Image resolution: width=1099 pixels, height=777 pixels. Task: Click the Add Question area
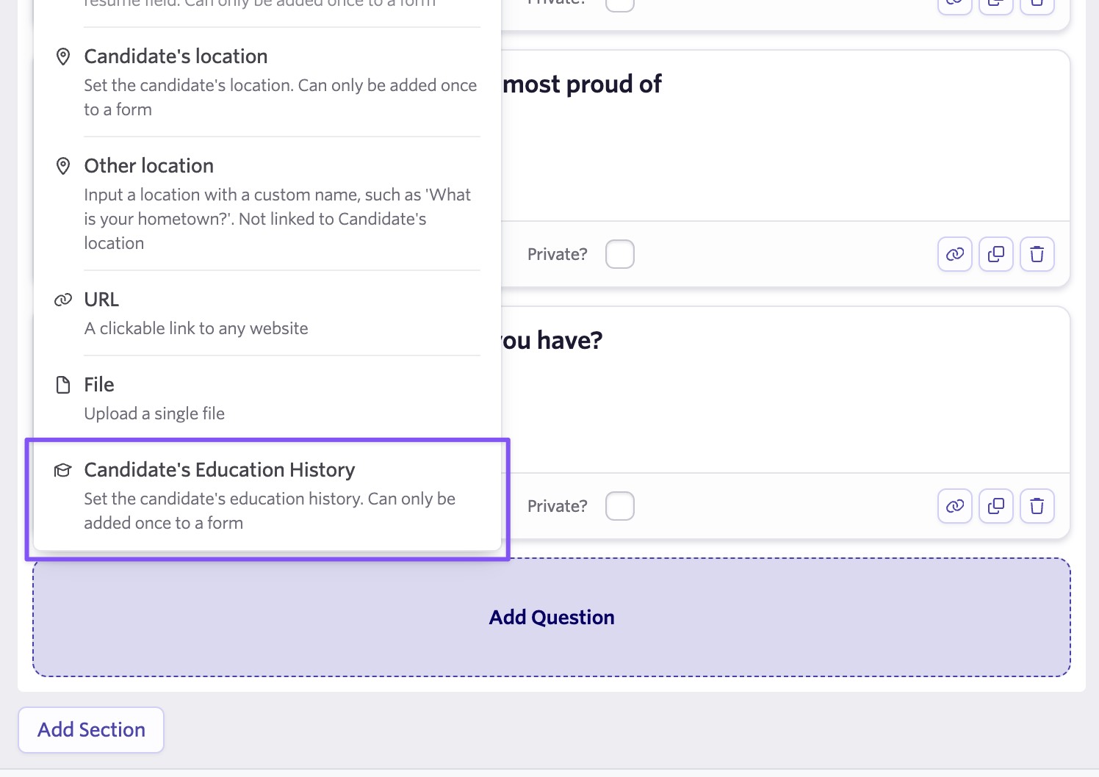tap(551, 617)
